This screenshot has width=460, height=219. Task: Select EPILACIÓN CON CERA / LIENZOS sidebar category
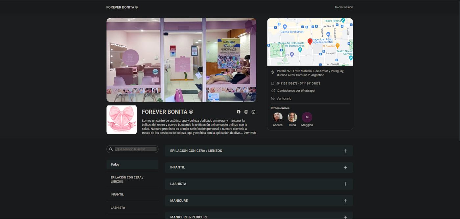[x=132, y=179]
